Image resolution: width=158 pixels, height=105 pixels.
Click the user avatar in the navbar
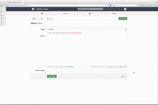125,9
